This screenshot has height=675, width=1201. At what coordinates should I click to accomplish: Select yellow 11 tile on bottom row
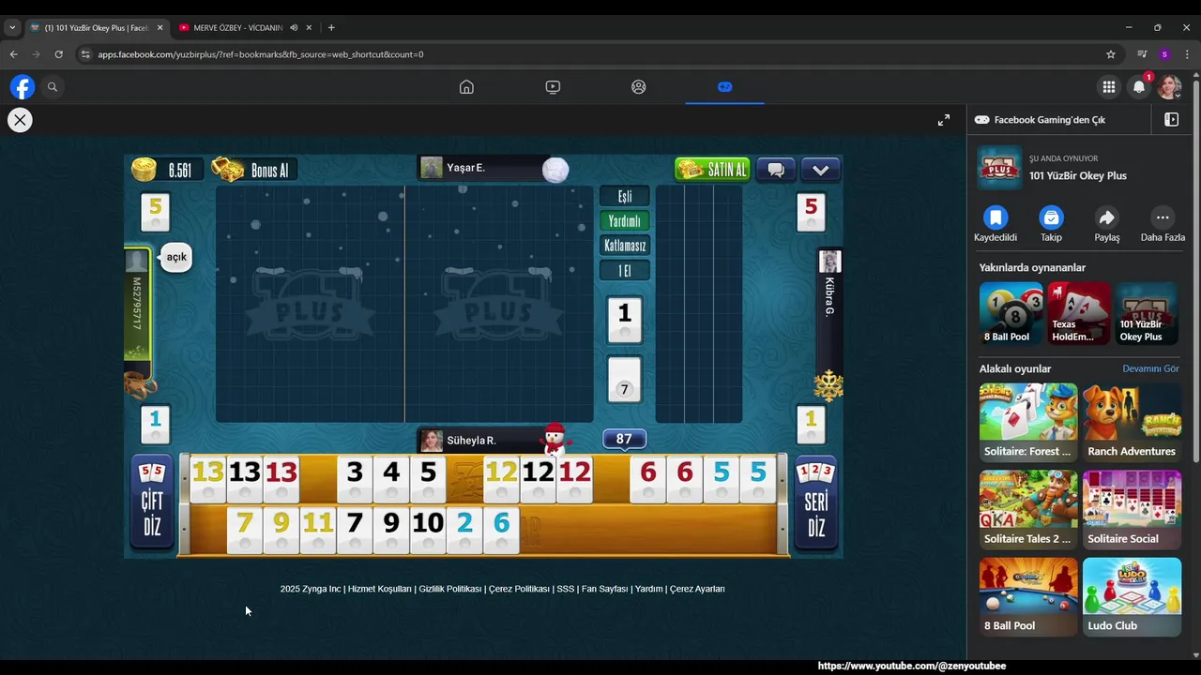[x=318, y=530]
